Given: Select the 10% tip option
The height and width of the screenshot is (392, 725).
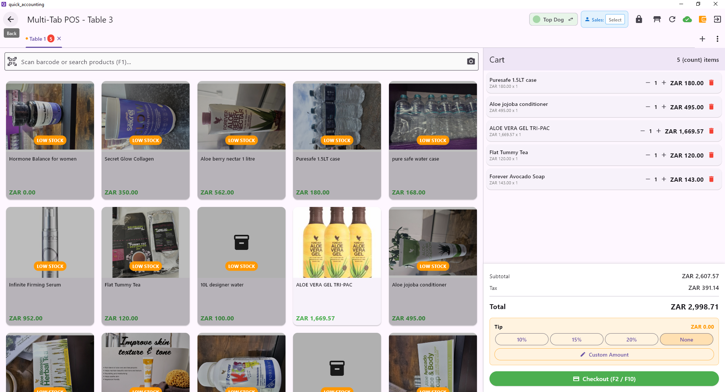Looking at the screenshot, I should 521,339.
